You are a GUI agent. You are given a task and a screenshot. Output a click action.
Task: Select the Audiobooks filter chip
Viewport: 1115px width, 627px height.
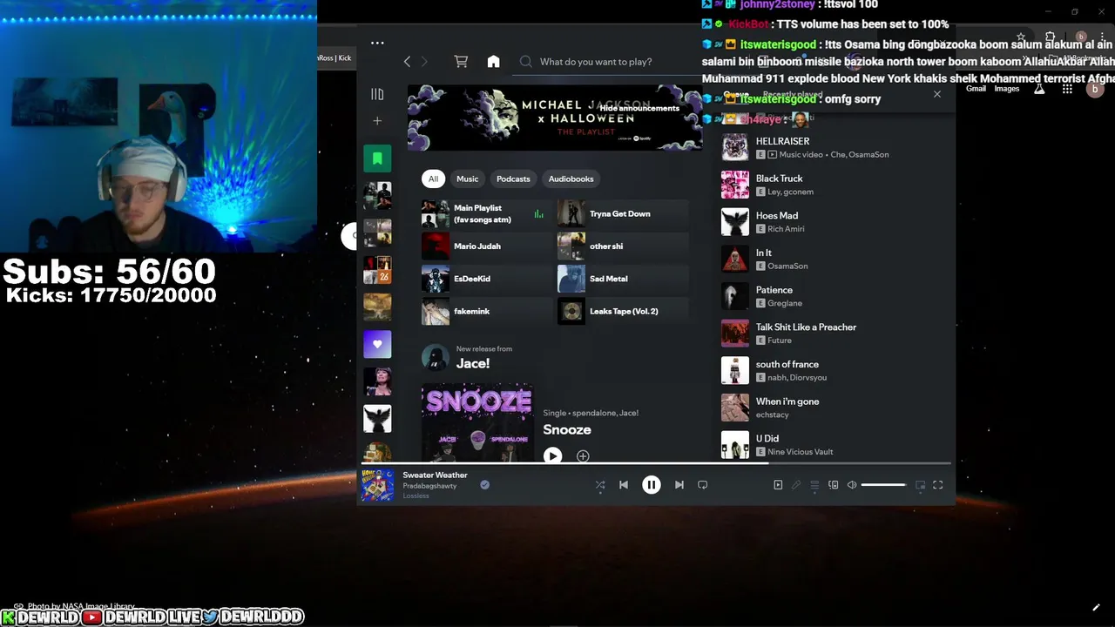click(571, 179)
